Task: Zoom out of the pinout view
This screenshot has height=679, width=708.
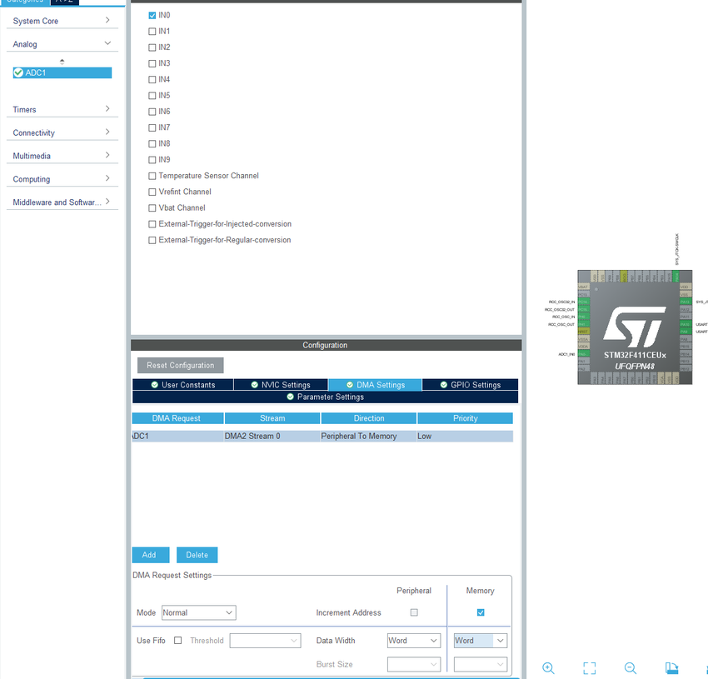Action: 631,667
